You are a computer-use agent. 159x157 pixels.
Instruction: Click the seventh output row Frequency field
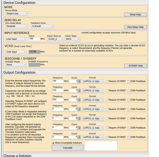tap(58, 137)
